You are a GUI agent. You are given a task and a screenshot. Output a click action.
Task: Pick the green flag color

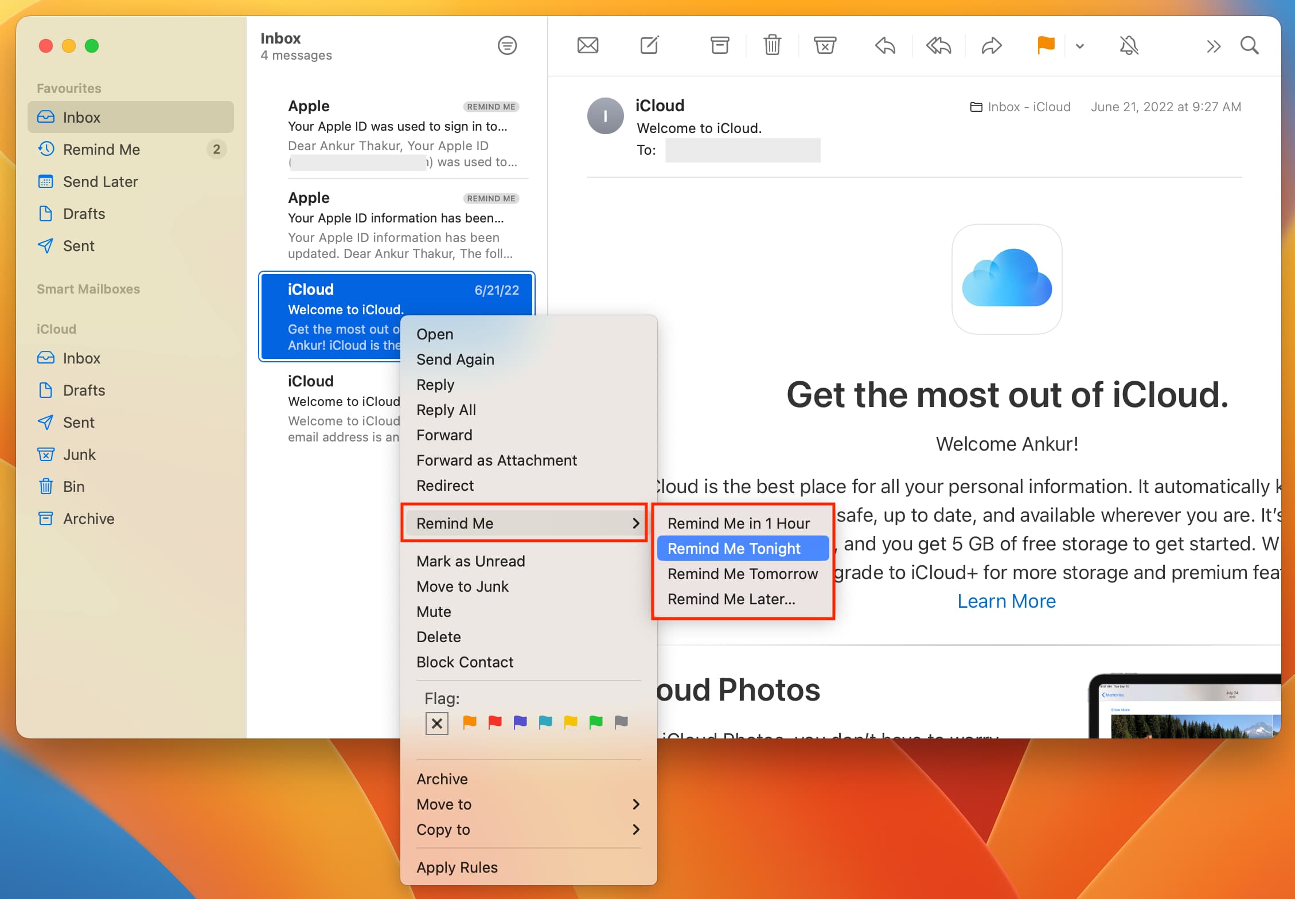[596, 722]
